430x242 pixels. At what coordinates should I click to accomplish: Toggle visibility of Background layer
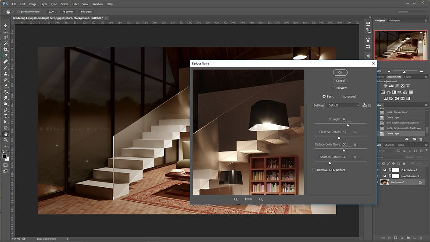pos(378,182)
